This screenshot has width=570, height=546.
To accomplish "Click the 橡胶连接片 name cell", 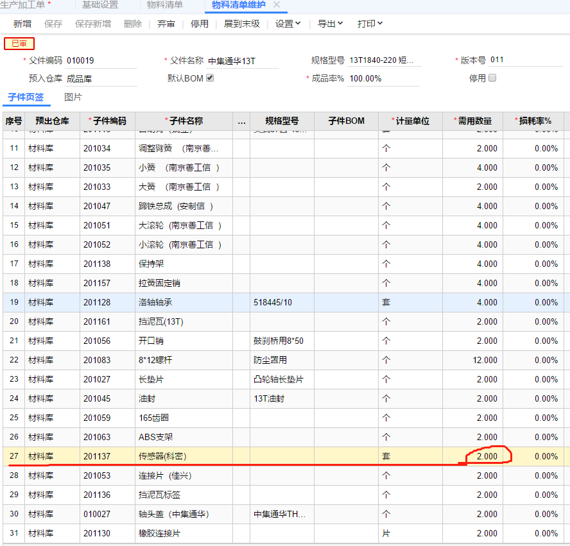I will (x=184, y=534).
